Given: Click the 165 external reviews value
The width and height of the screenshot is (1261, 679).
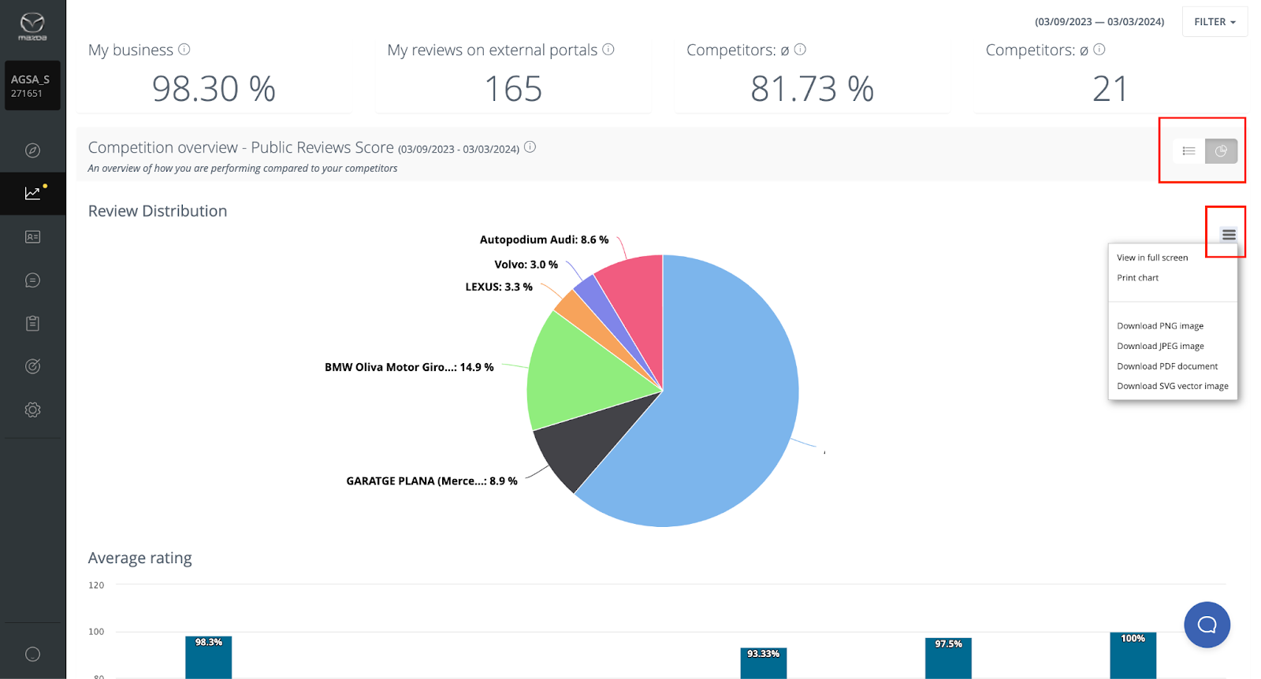Looking at the screenshot, I should tap(513, 89).
